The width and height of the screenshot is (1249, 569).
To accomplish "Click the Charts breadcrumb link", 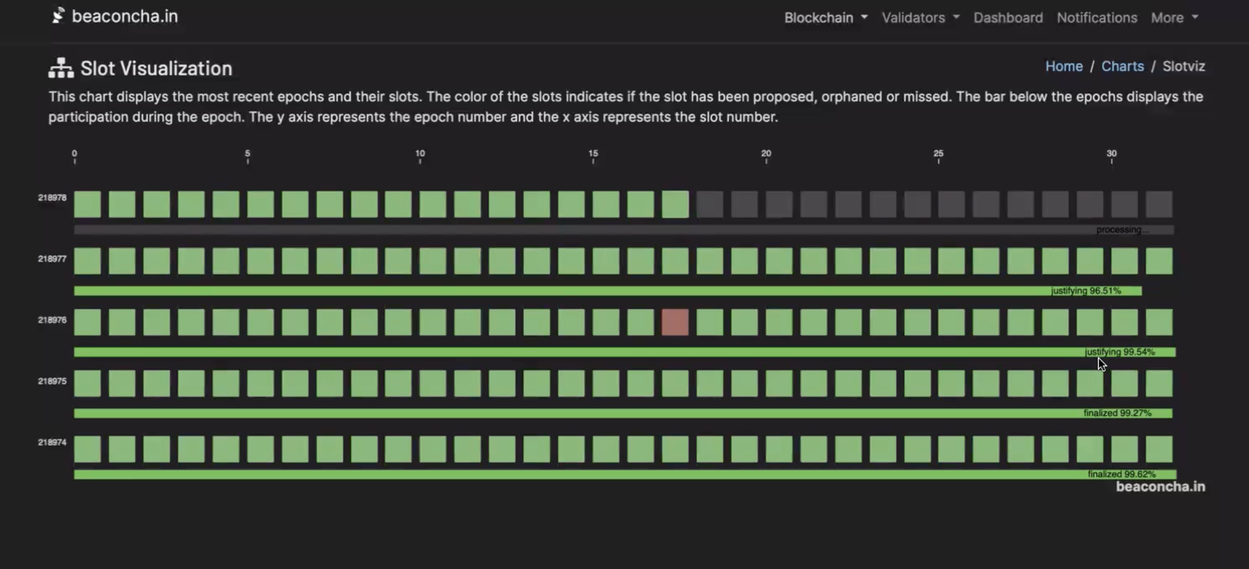I will (x=1122, y=66).
